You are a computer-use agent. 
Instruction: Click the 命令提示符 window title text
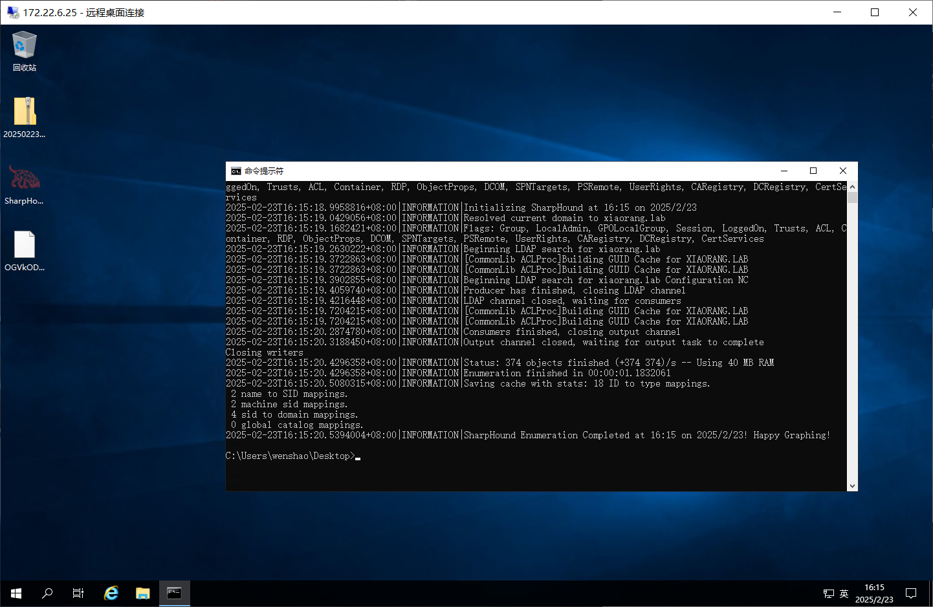tap(264, 171)
